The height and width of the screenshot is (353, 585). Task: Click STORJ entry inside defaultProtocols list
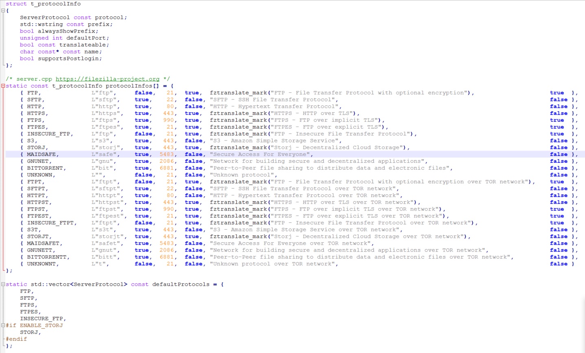click(28, 332)
